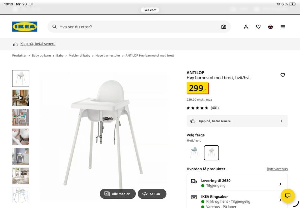The image size is (300, 208).
Task: Click the Bytt varehus link
Action: pyautogui.click(x=277, y=169)
